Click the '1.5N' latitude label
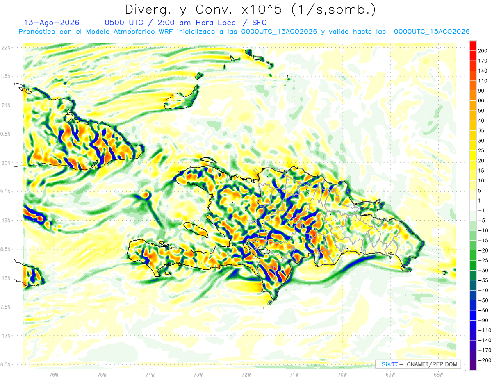This screenshot has width=492, height=380. tap(6, 76)
